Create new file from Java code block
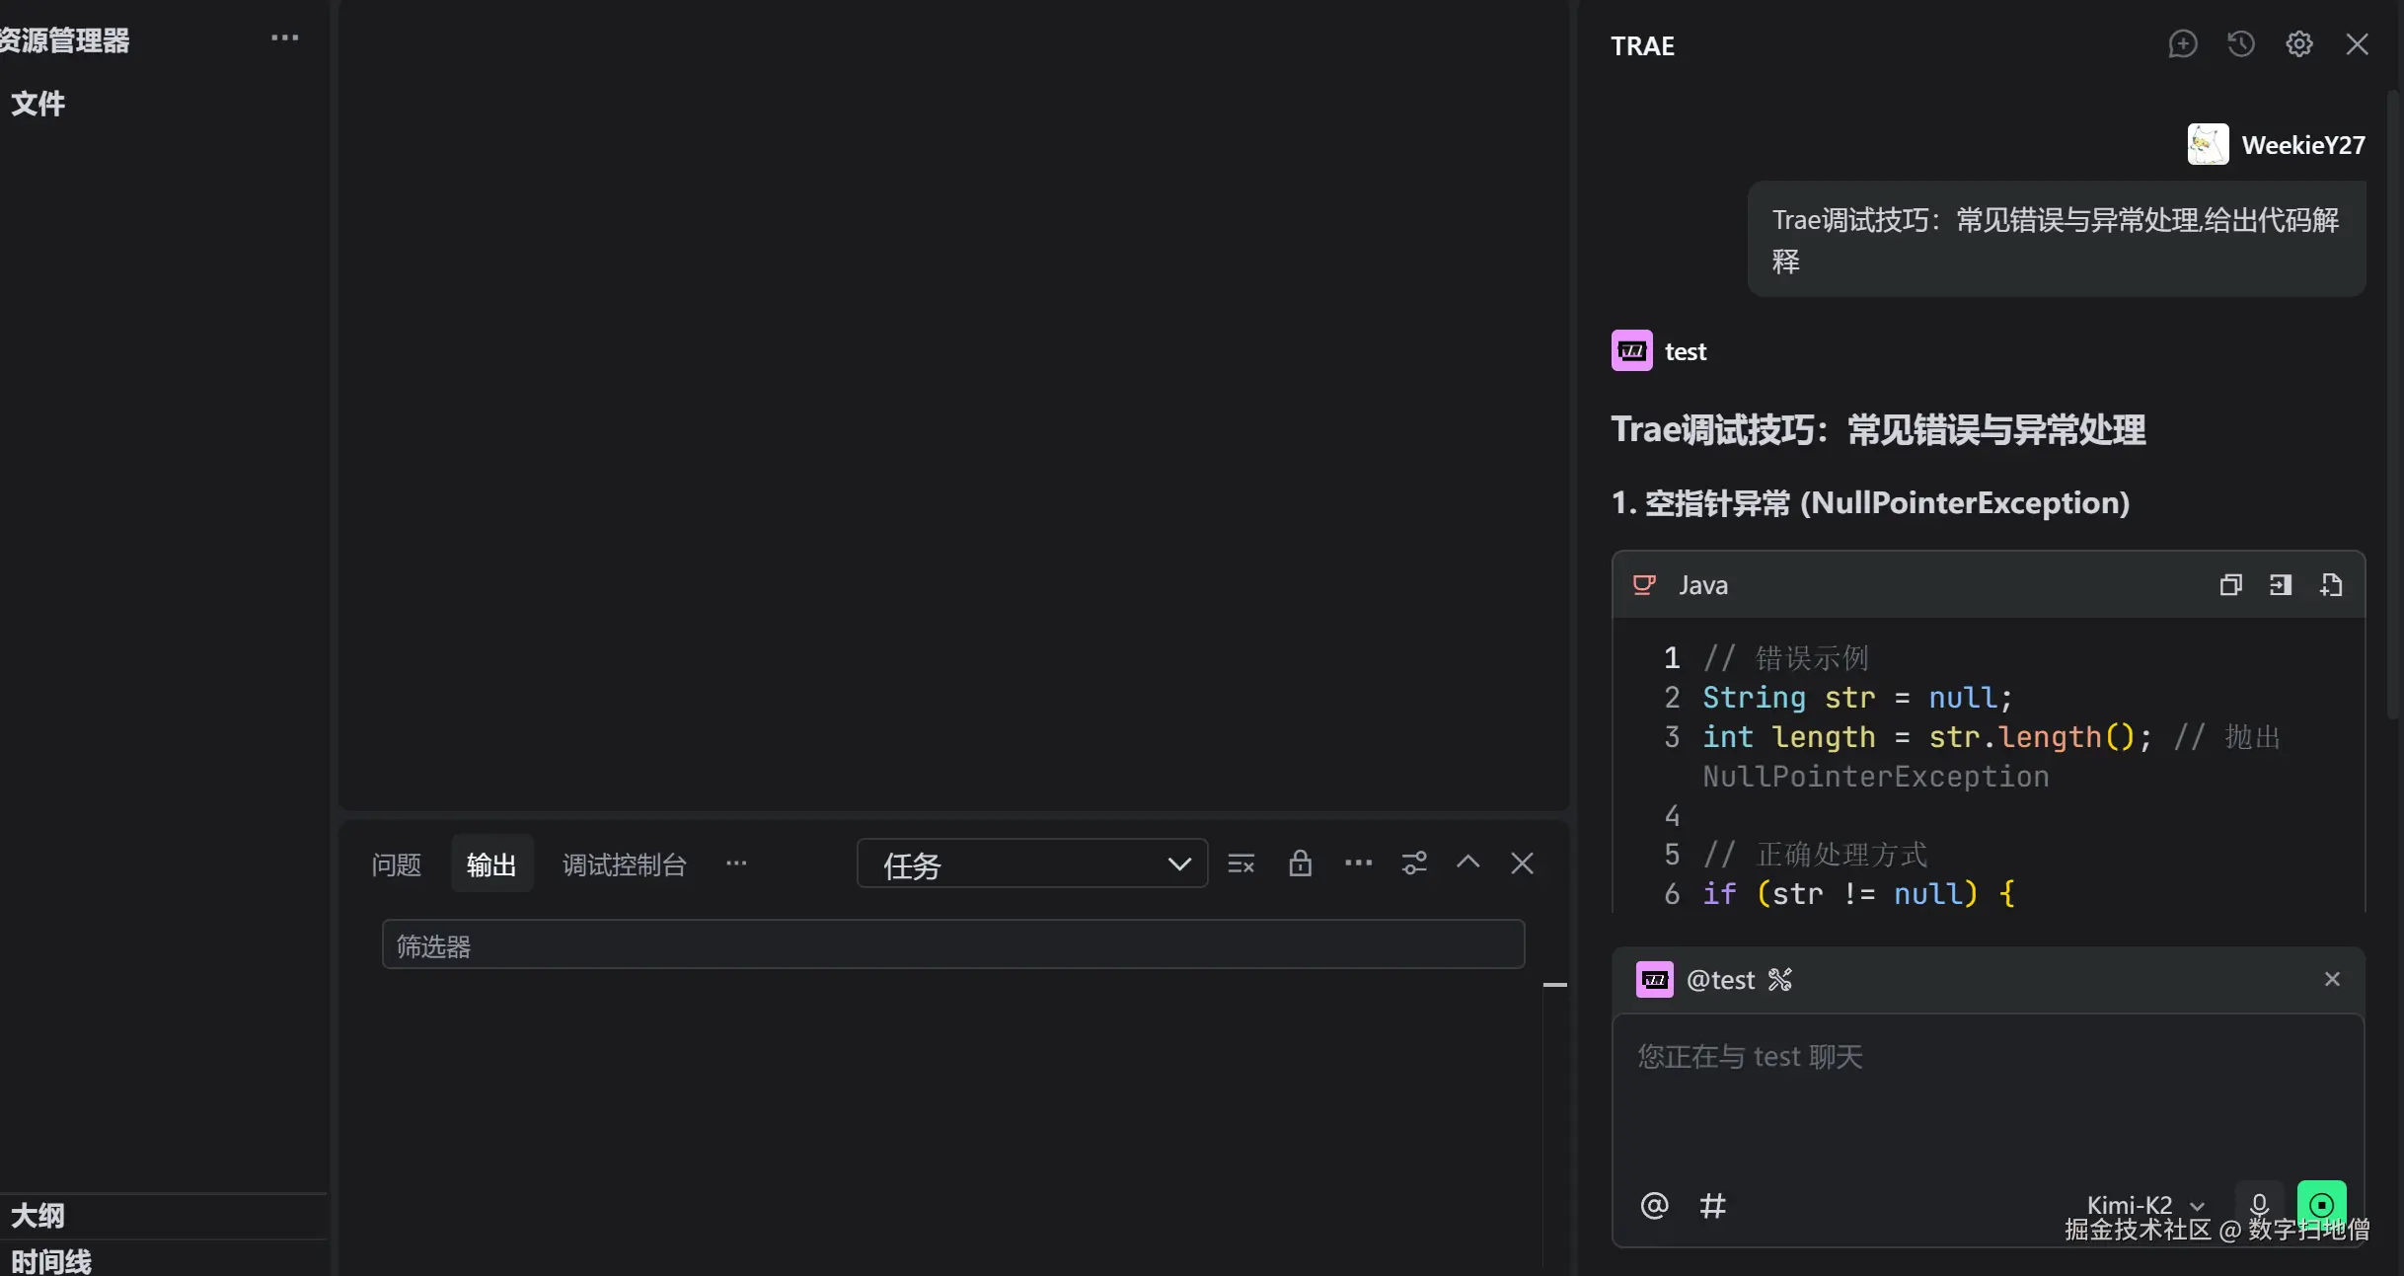Image resolution: width=2404 pixels, height=1276 pixels. tap(2332, 584)
